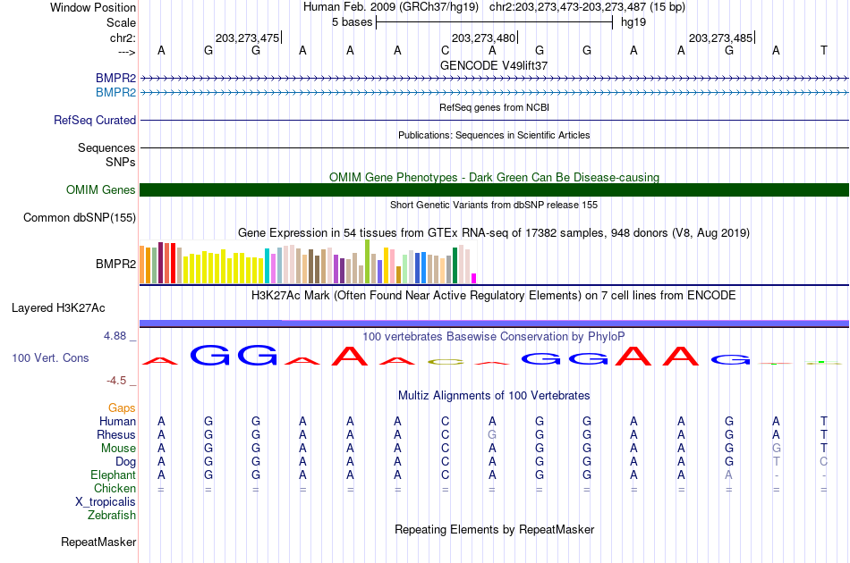Click the SNPs track label

[121, 162]
